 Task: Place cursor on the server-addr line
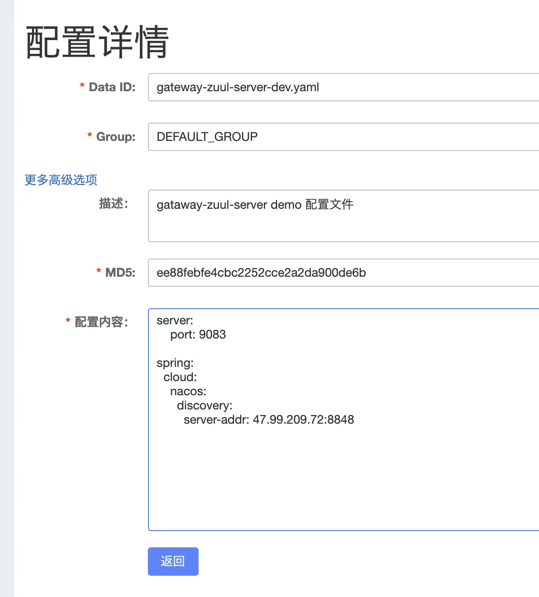coord(268,420)
